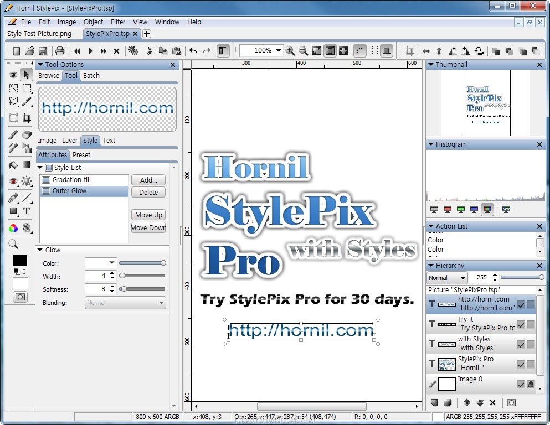Toggle visibility of http://hornil.com layer

click(x=521, y=304)
